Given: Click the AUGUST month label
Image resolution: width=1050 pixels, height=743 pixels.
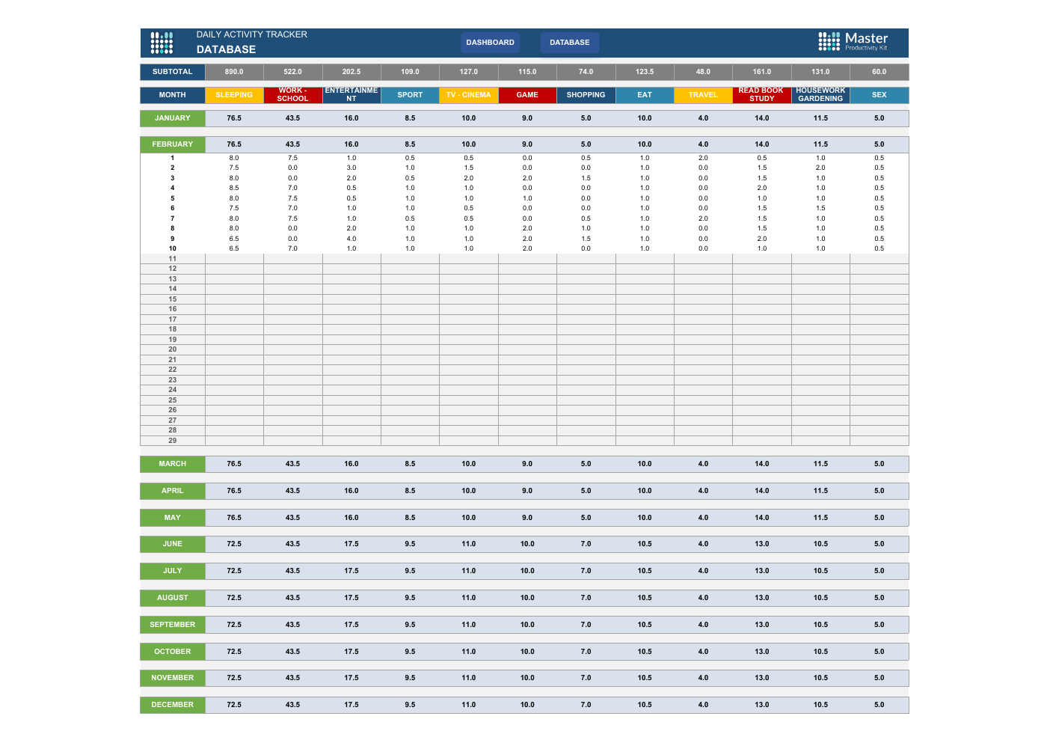Looking at the screenshot, I should [173, 598].
